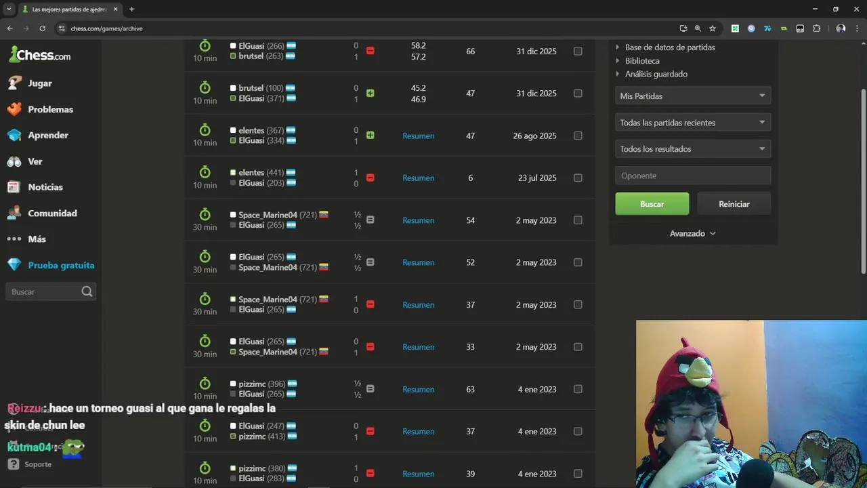Select checkbox for 66-move game on 31 dic 2025
This screenshot has height=488, width=867.
(578, 51)
